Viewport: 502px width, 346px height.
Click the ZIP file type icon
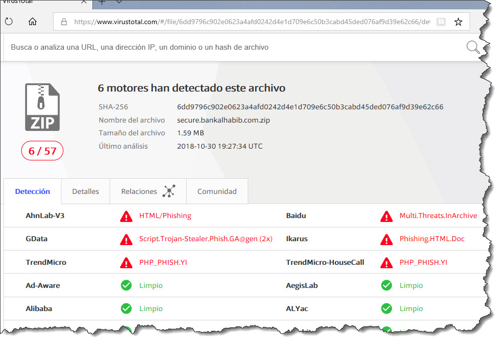click(x=42, y=107)
